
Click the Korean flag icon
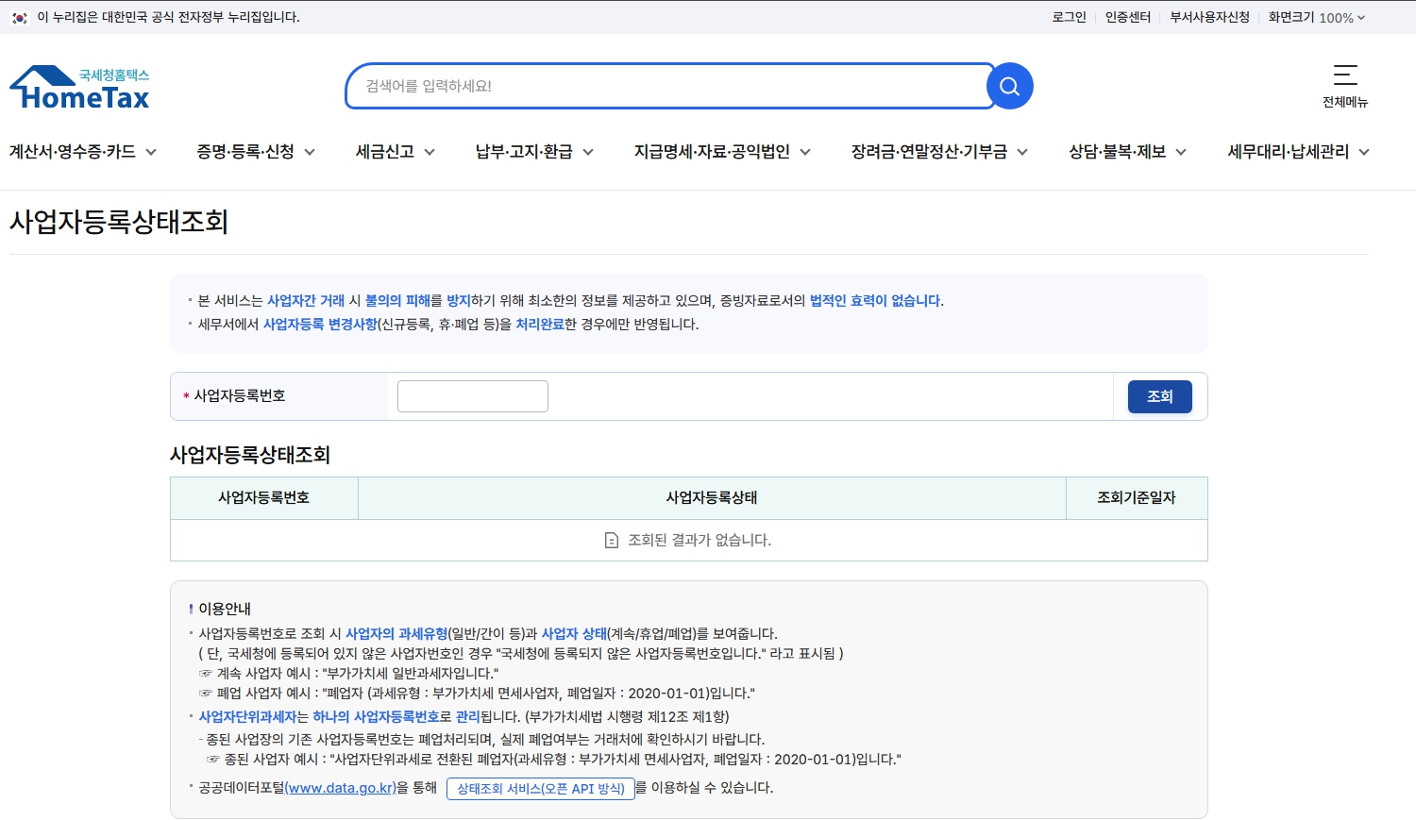coord(19,17)
